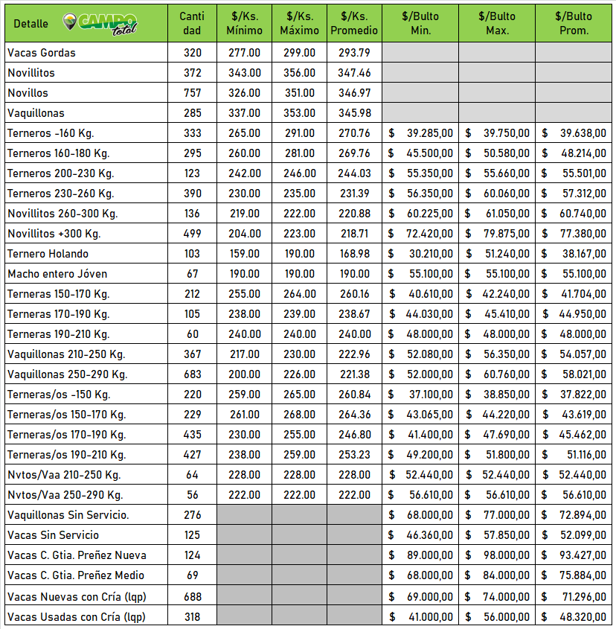Select the $/Ks. Mínimo column header
Viewport: 616px width, 629px height.
tap(244, 23)
